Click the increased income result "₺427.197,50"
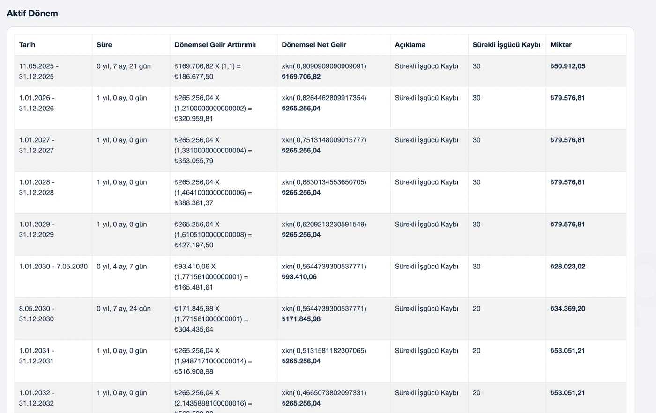Image resolution: width=656 pixels, height=413 pixels. (x=194, y=245)
